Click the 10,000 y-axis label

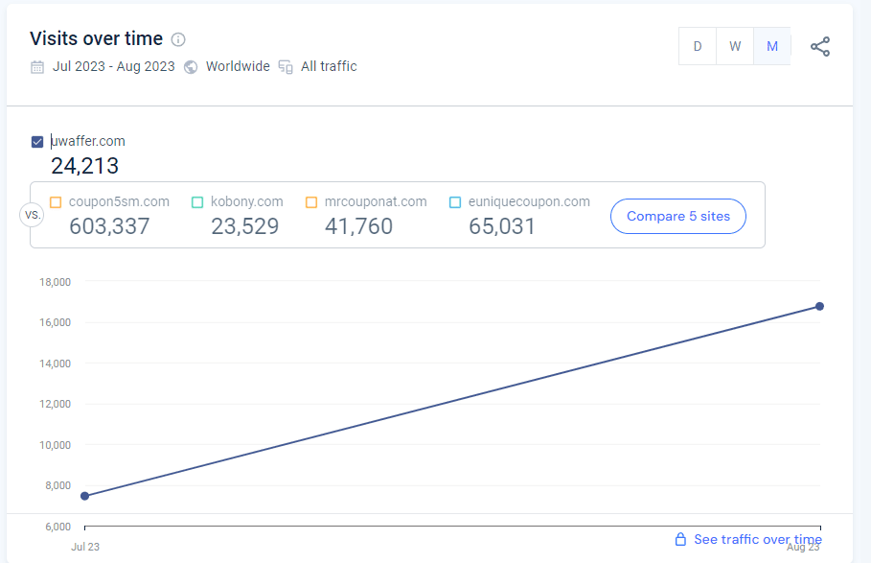(55, 445)
